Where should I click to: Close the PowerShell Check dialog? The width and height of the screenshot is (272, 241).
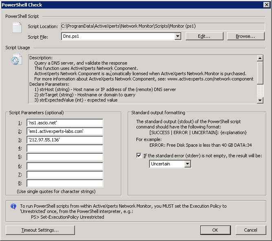pyautogui.click(x=266, y=4)
